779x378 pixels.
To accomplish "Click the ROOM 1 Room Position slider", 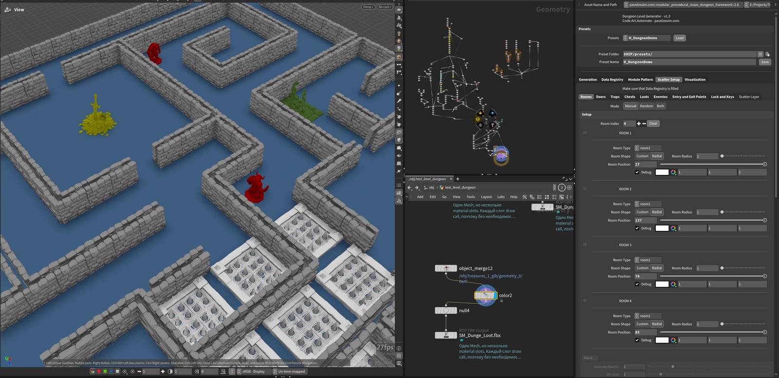I will click(713, 164).
